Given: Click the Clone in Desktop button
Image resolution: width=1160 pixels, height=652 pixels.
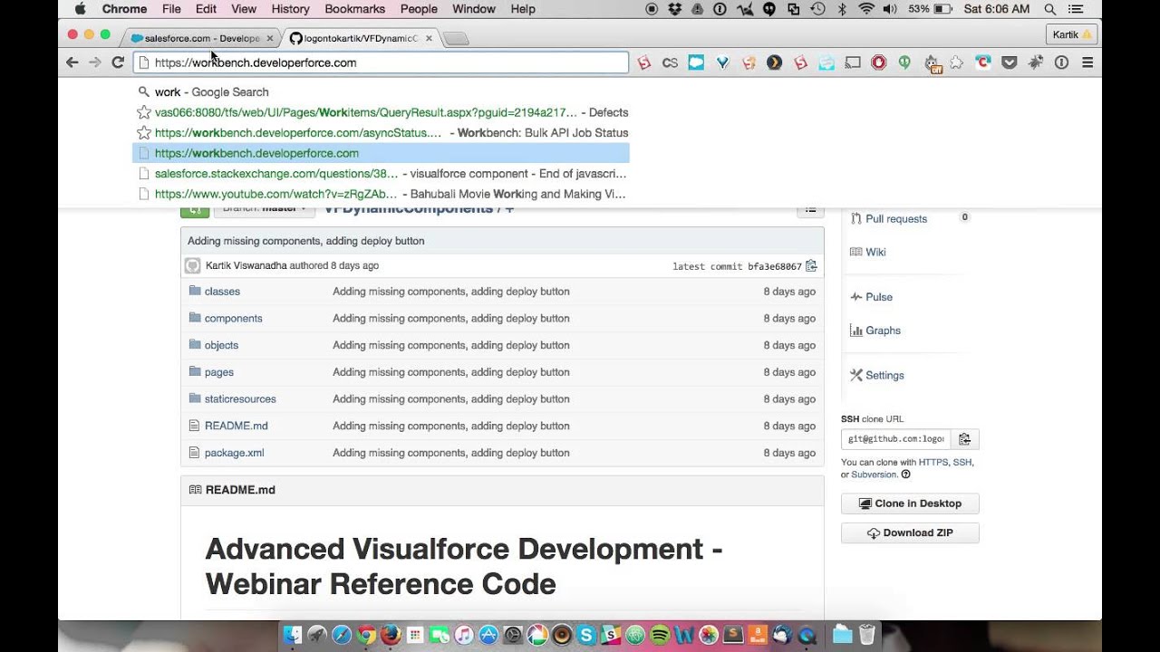Looking at the screenshot, I should click(x=910, y=503).
